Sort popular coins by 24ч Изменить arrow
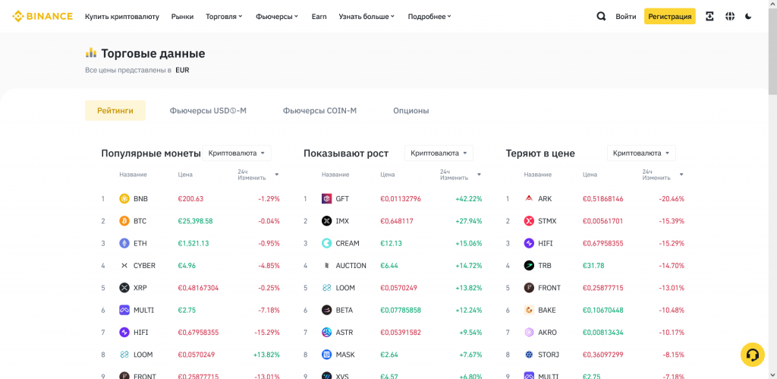This screenshot has height=379, width=777. pyautogui.click(x=276, y=175)
